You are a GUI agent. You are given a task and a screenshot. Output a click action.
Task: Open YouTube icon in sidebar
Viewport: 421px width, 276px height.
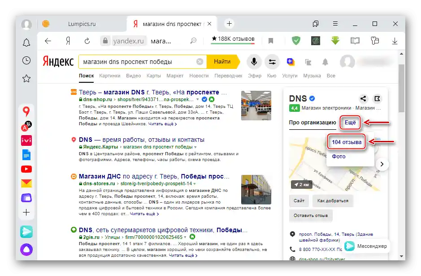click(x=26, y=169)
